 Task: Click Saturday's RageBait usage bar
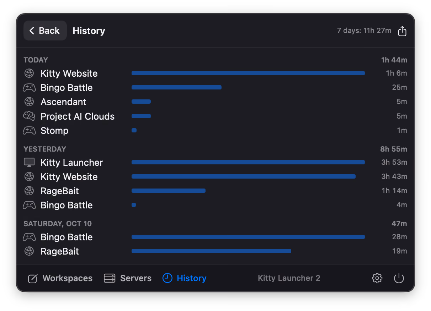tap(211, 251)
